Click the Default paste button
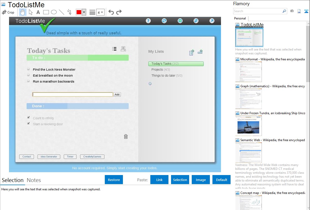 pyautogui.click(x=222, y=180)
